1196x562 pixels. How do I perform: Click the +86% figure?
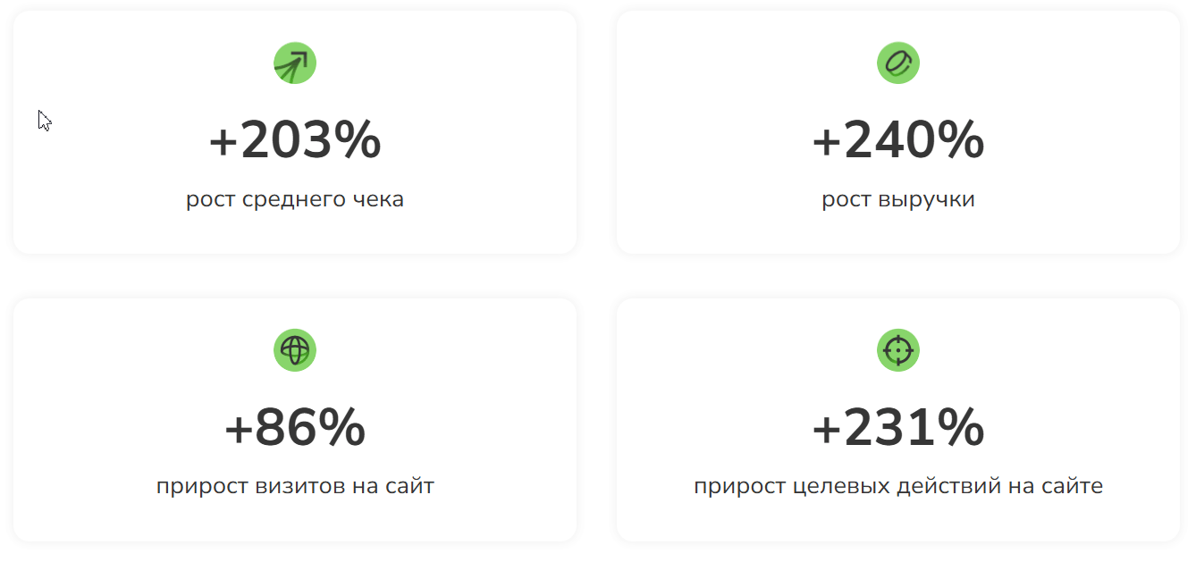295,428
